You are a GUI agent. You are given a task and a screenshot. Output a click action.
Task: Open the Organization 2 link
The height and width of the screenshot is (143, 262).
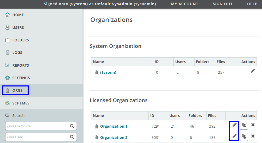click(114, 138)
